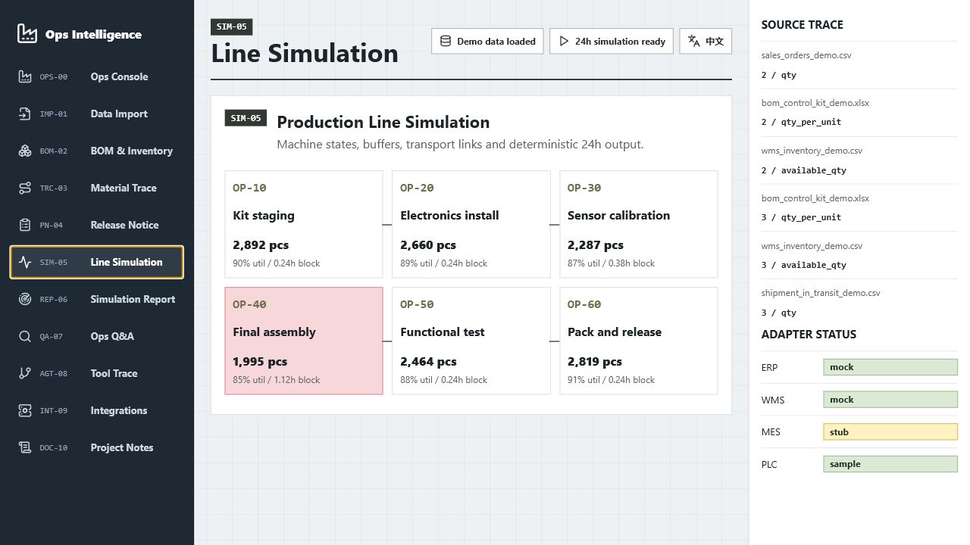970x545 pixels.
Task: Go to Ops Q&A
Action: (96, 336)
